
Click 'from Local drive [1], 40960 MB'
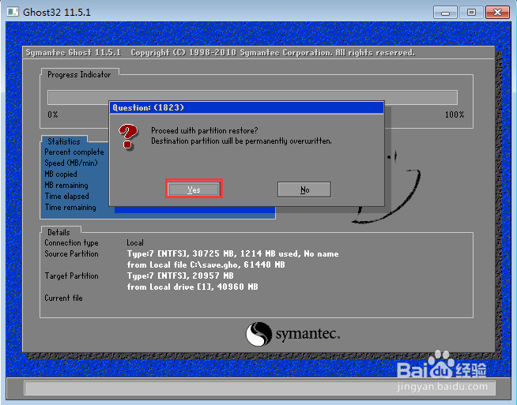(x=193, y=287)
